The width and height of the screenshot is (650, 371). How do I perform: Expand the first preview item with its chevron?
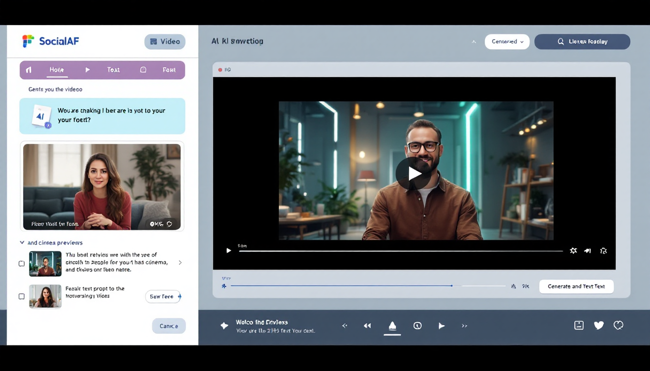(180, 262)
